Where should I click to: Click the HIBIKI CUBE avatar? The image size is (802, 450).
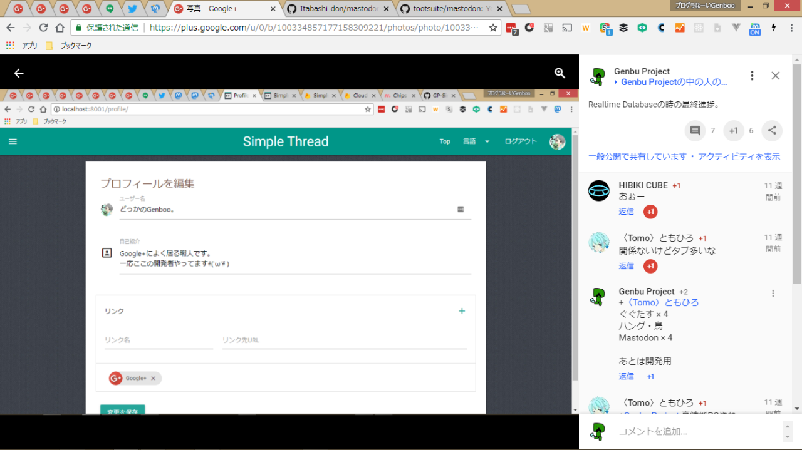click(599, 190)
